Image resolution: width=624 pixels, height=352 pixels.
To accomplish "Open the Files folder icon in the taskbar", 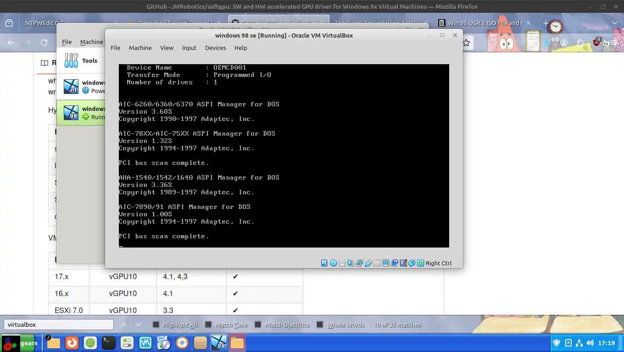I will click(53, 343).
